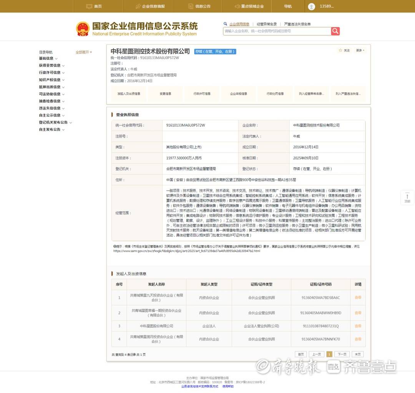Click the user avatar icon
The width and height of the screenshot is (415, 393).
[312, 7]
